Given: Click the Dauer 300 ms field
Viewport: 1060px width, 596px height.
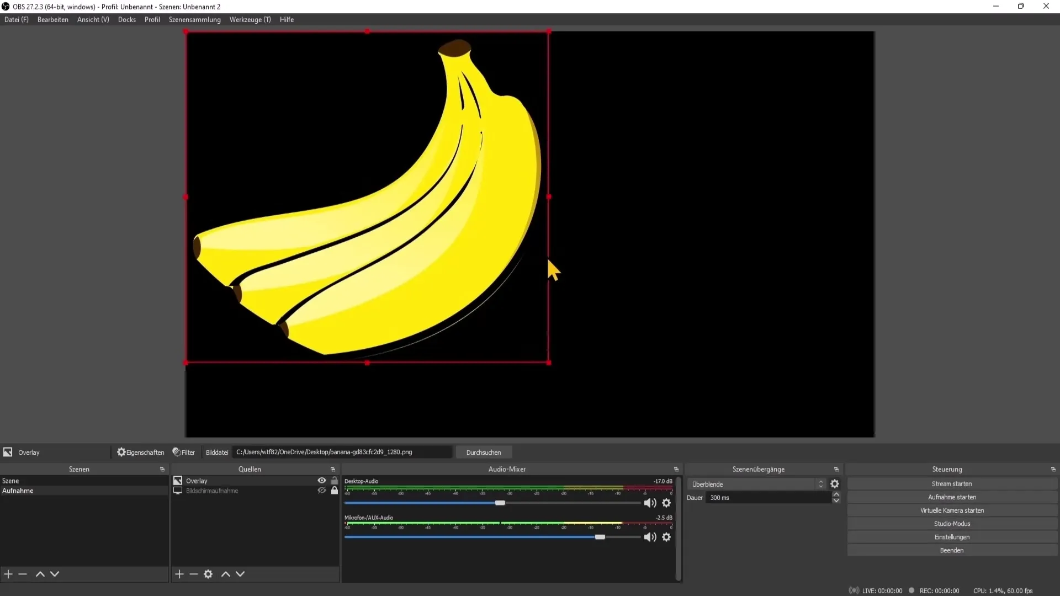Looking at the screenshot, I should [x=768, y=498].
